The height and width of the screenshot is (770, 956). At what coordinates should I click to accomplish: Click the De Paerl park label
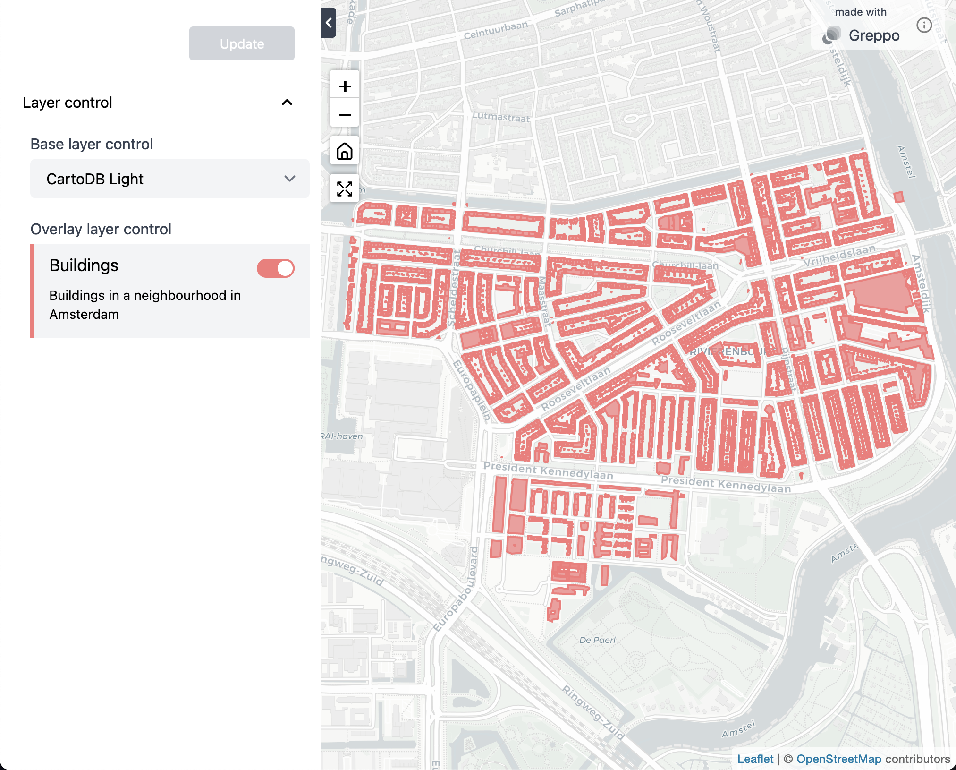[597, 640]
